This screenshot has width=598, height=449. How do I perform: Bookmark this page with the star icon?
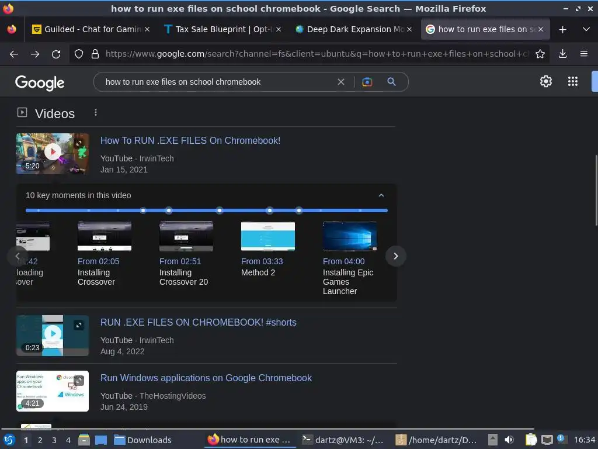click(540, 54)
